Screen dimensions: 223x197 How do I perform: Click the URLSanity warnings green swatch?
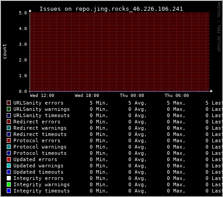(9, 109)
